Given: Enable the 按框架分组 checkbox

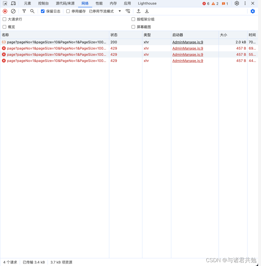Looking at the screenshot, I should [x=133, y=19].
